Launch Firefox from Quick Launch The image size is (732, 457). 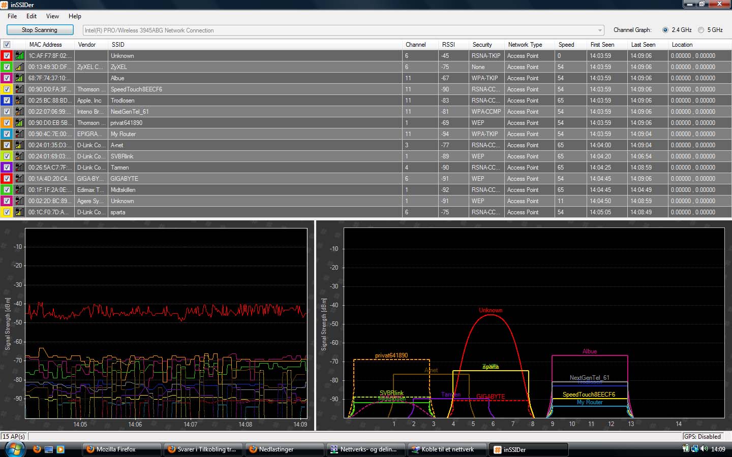[37, 449]
